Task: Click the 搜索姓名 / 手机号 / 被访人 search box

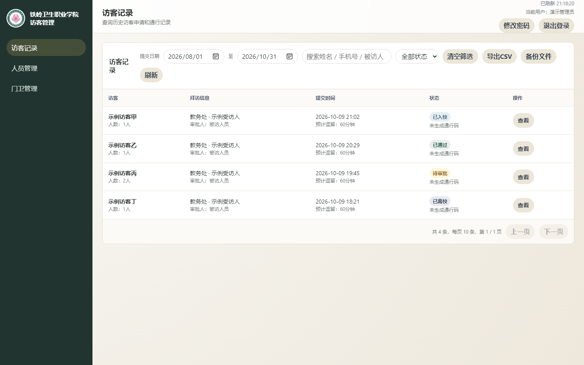Action: (x=347, y=56)
